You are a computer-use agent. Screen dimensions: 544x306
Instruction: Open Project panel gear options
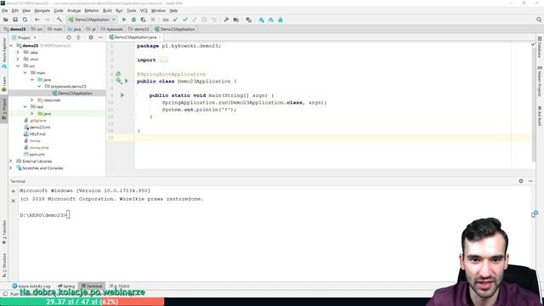point(91,37)
